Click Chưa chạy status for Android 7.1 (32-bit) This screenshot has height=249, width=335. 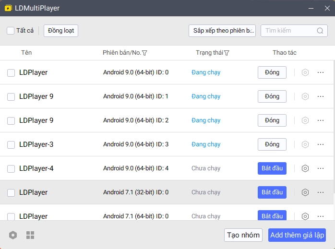click(x=206, y=192)
